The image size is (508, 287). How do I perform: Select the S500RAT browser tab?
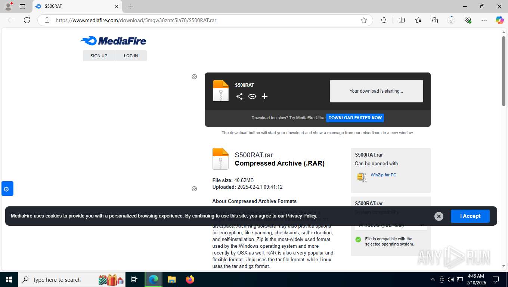coord(77,6)
